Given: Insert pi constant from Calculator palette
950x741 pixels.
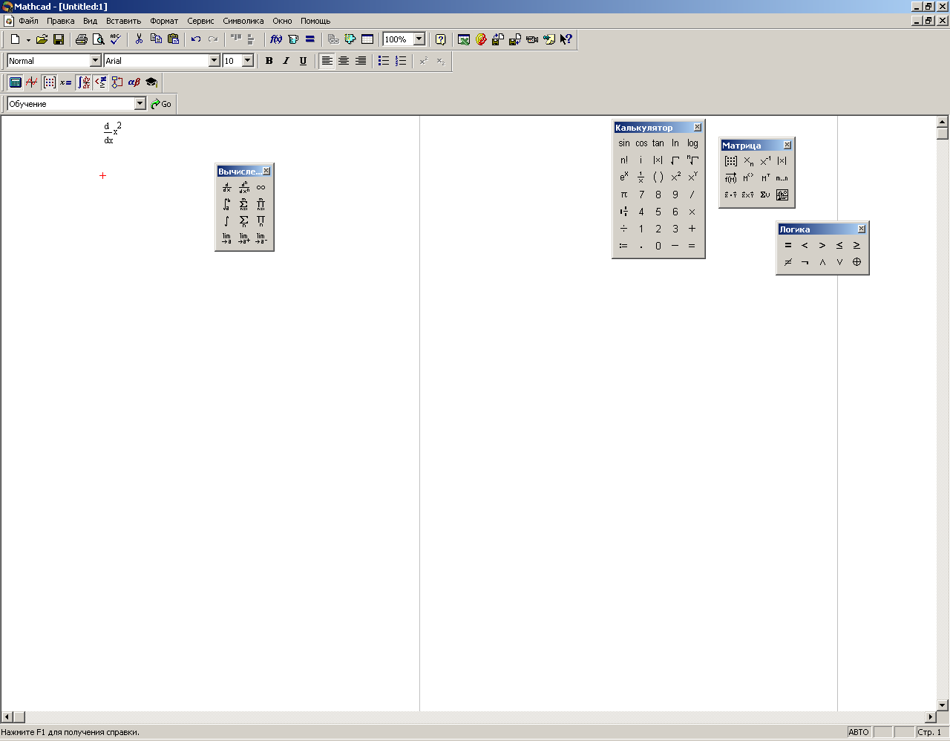Looking at the screenshot, I should tap(624, 195).
